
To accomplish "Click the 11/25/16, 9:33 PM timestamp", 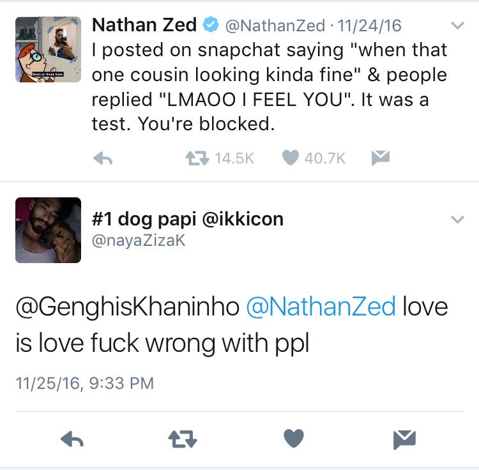I will click(85, 383).
